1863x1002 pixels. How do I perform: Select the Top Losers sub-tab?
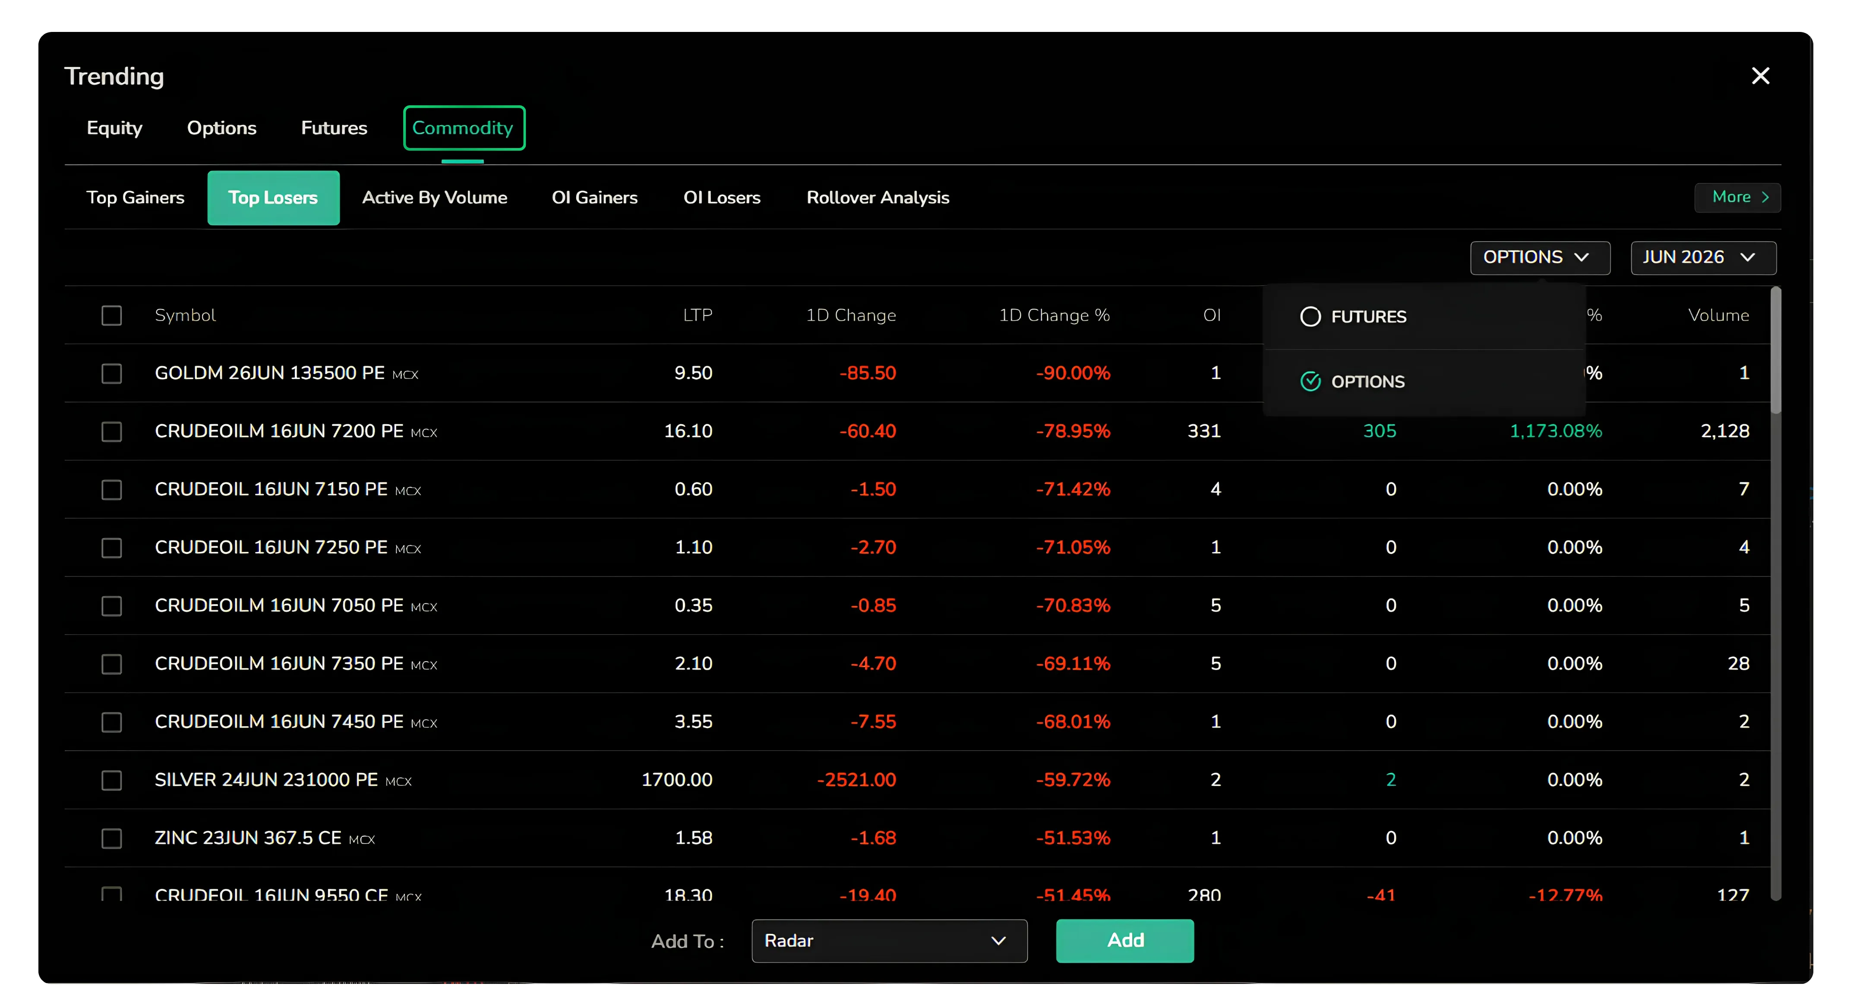[273, 197]
